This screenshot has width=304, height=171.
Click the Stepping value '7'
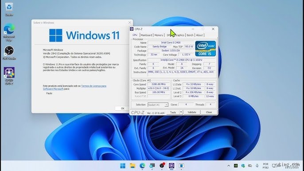209,64
